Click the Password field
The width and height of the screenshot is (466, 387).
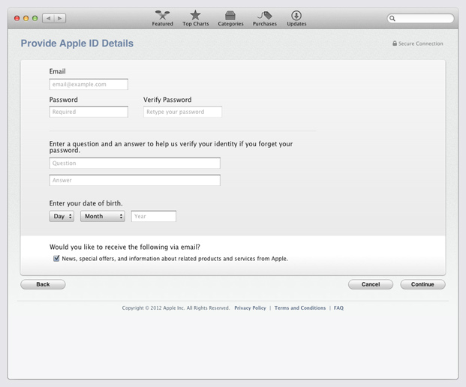click(x=89, y=112)
